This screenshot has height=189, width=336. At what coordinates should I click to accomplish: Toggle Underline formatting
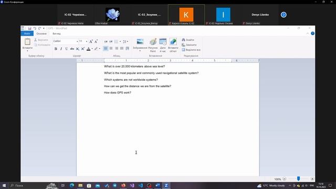(67, 49)
